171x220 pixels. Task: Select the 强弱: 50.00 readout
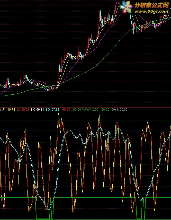(119, 110)
